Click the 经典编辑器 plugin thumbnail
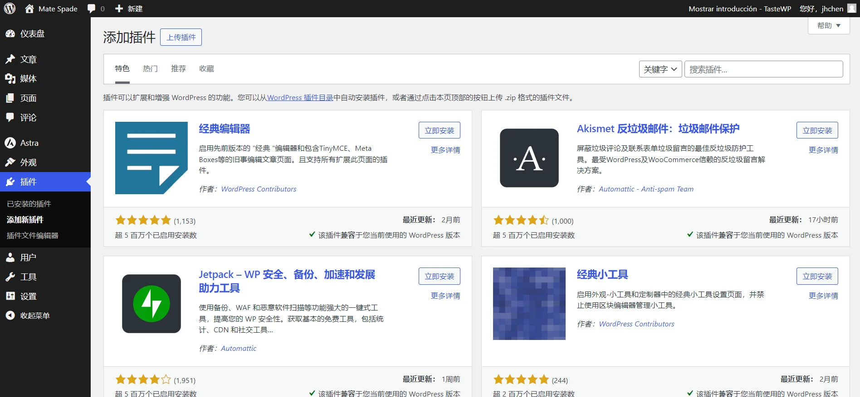The height and width of the screenshot is (397, 860). click(x=151, y=158)
